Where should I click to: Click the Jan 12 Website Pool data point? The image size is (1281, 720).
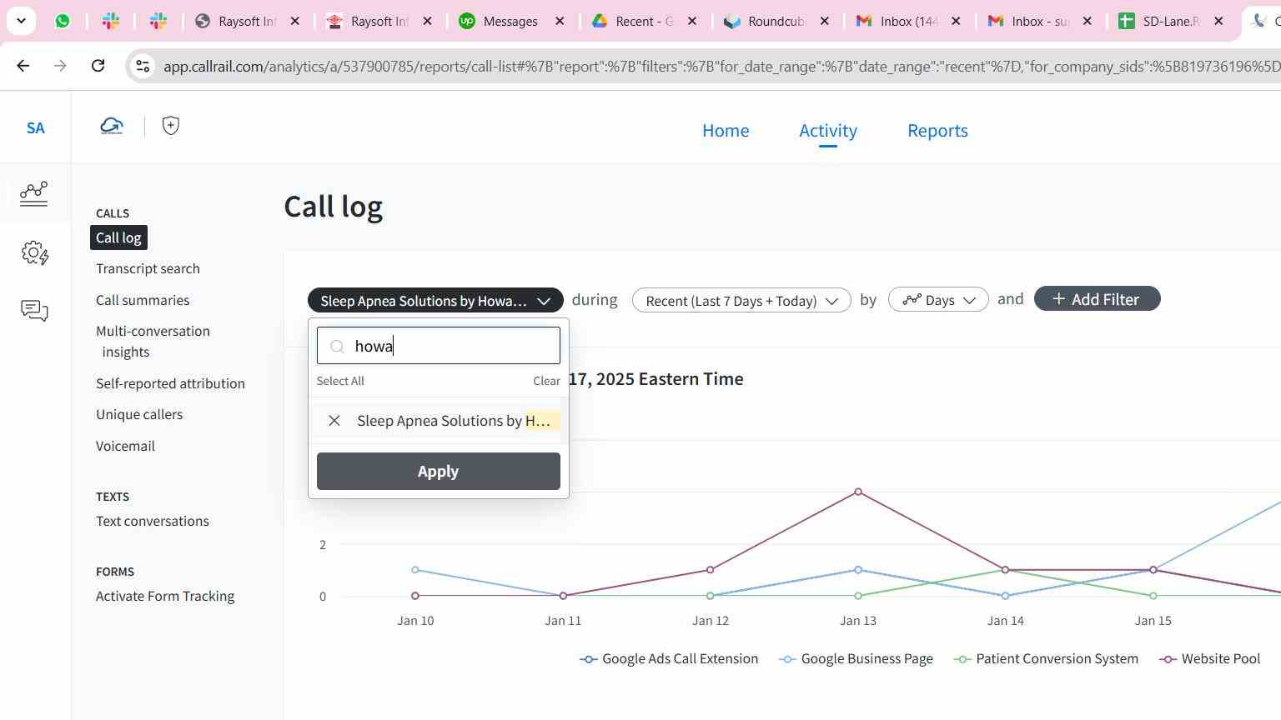(x=711, y=570)
